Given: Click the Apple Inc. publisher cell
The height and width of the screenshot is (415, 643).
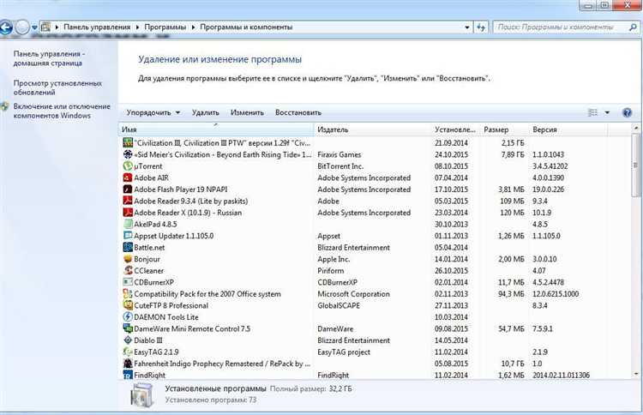Looking at the screenshot, I should click(x=334, y=259).
